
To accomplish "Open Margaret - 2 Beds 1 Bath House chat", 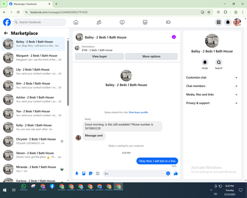I will coord(33,58).
